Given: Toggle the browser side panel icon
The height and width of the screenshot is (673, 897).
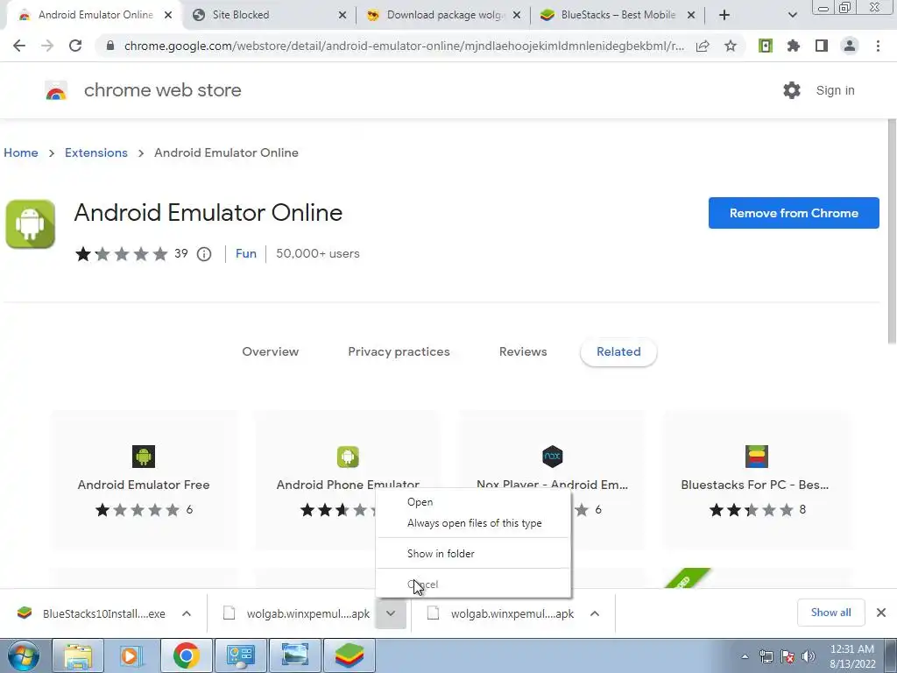Looking at the screenshot, I should pos(822,46).
